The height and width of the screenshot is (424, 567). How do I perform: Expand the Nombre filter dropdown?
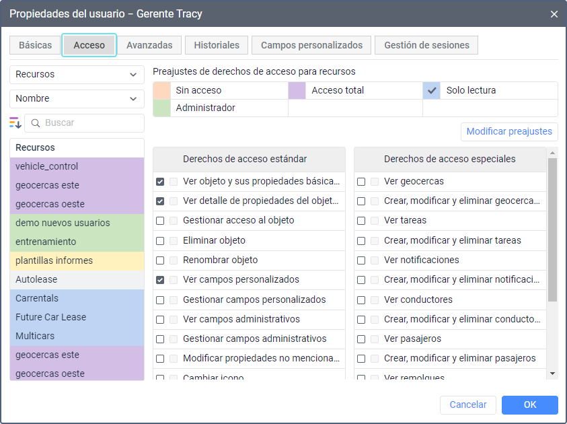click(77, 99)
